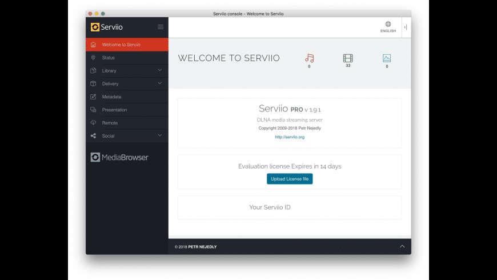The image size is (497, 280).
Task: Open the MediaBrowser link text
Action: coord(125,157)
